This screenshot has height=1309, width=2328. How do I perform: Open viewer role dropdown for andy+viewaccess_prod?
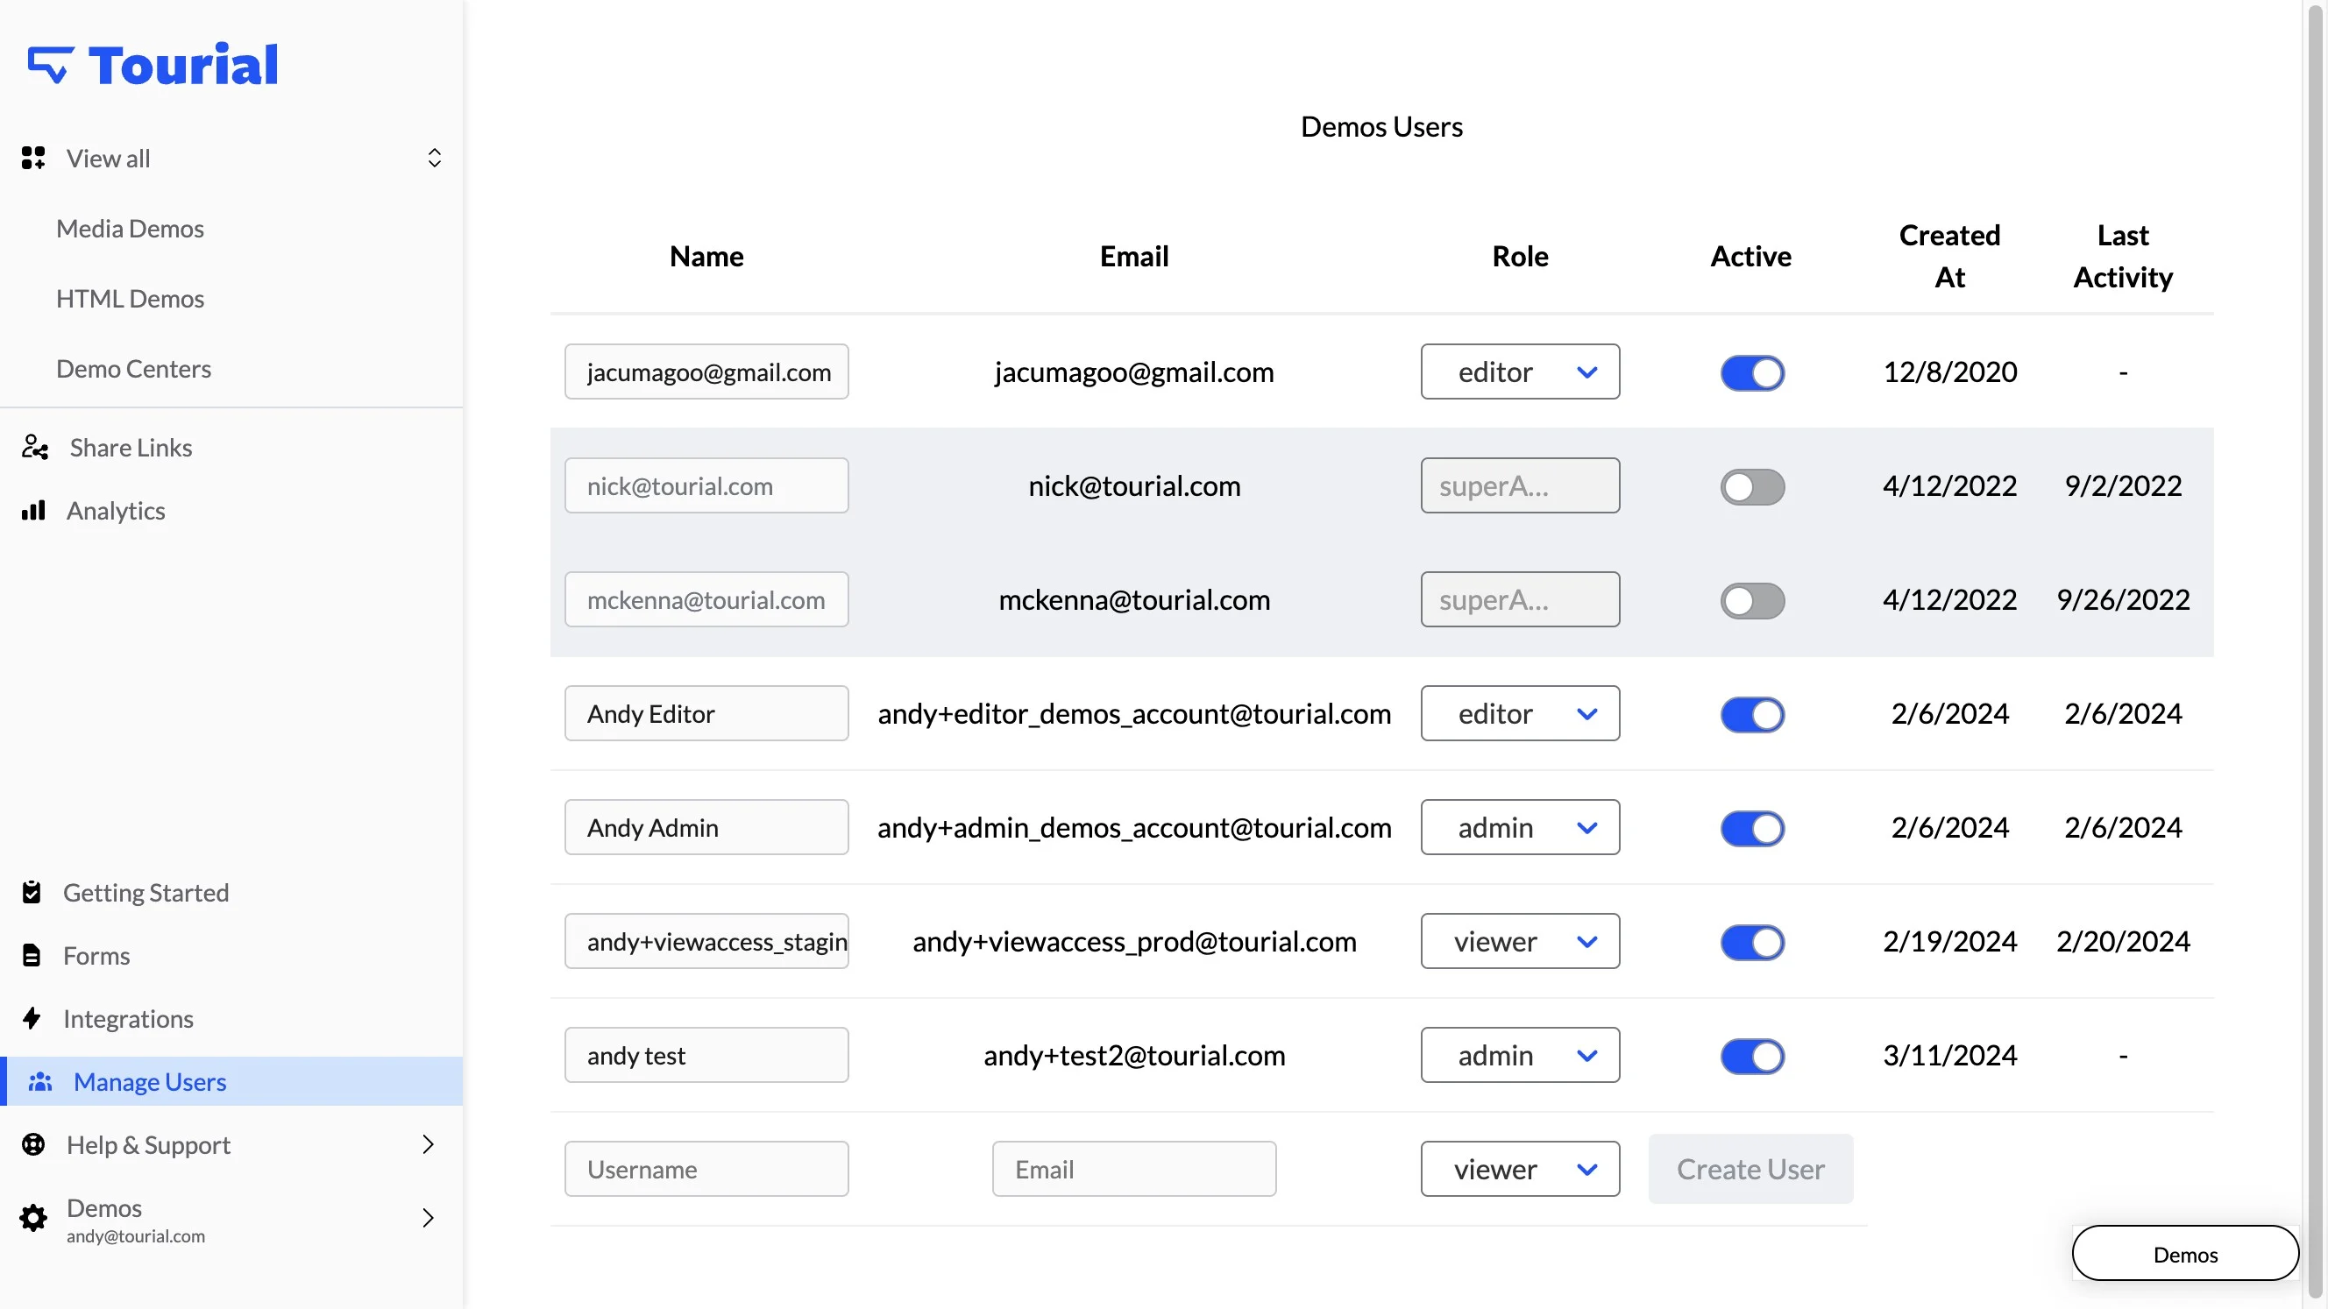coord(1520,940)
